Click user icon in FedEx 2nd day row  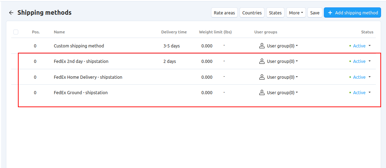262,61
